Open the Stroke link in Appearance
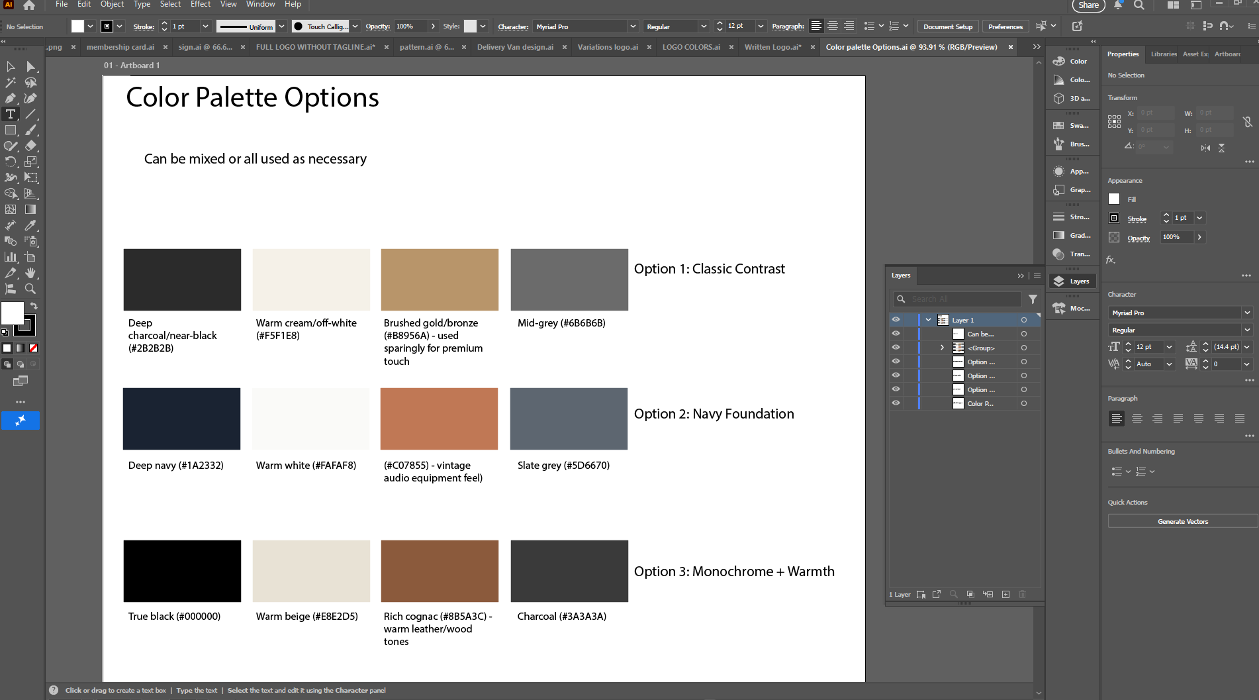 1137,219
